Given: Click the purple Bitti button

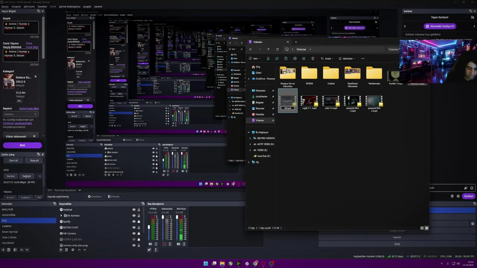Looking at the screenshot, I should click(x=22, y=146).
